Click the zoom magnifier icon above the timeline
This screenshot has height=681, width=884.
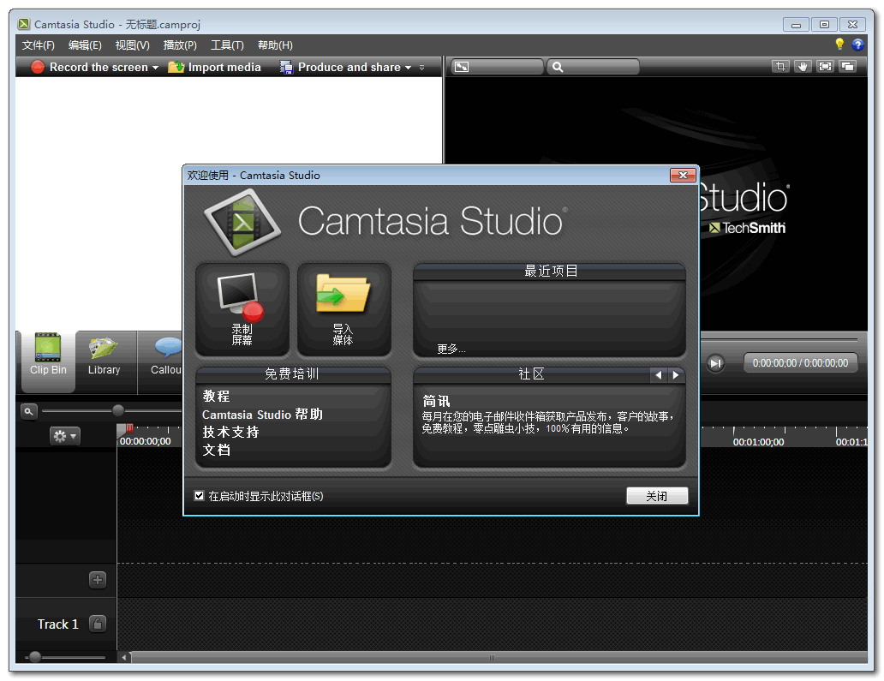[x=28, y=410]
